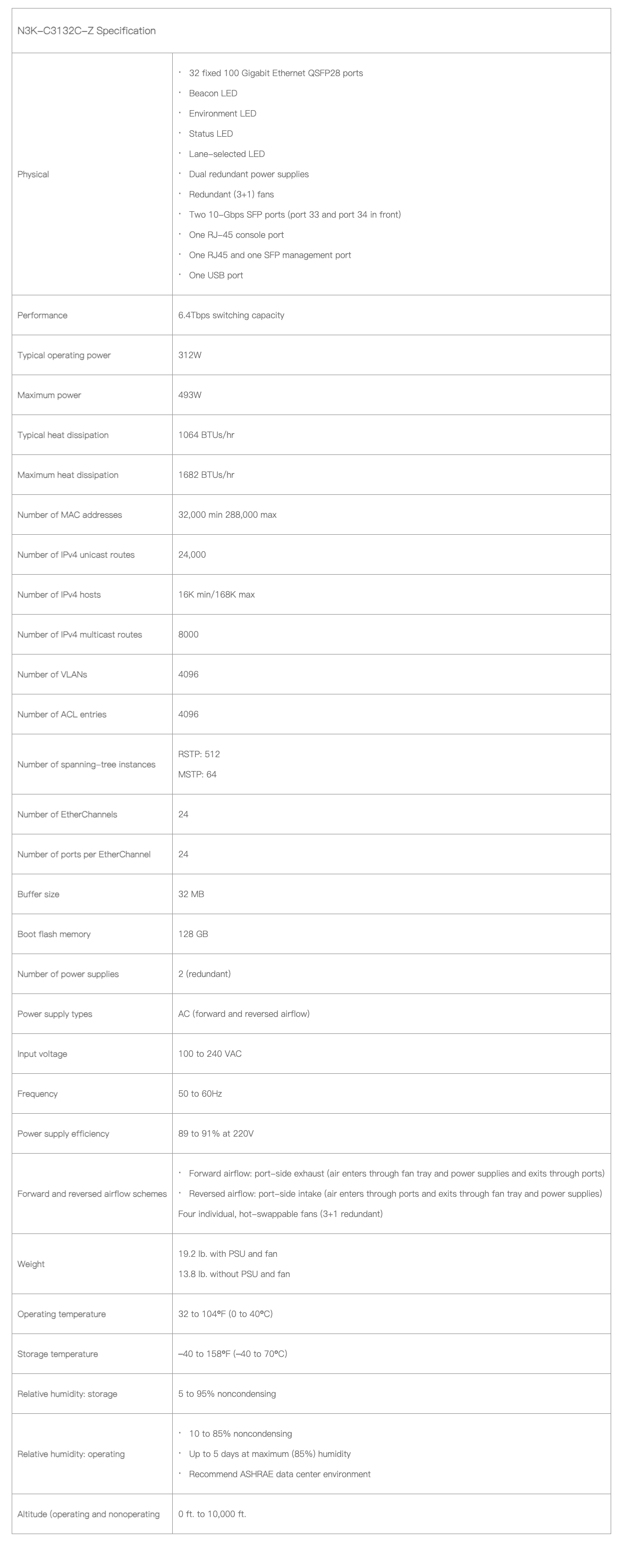Viewport: 625px width, 1549px height.
Task: Click the Lane-selected LED bullet item
Action: tap(226, 154)
